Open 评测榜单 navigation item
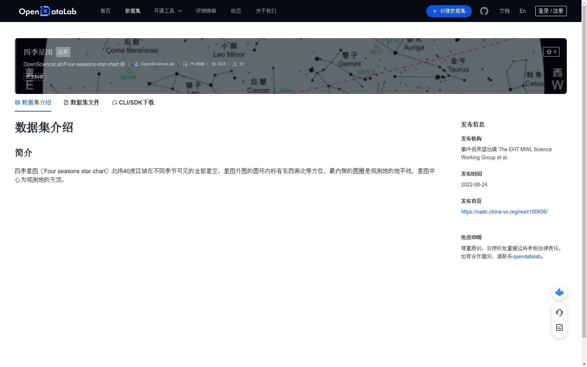587x367 pixels. point(206,11)
